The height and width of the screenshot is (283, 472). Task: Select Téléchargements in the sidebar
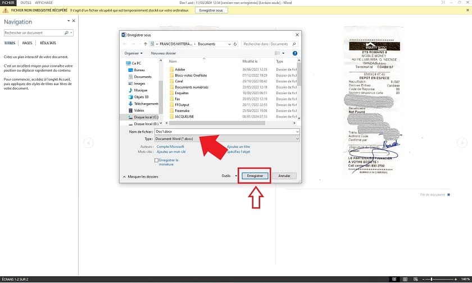point(146,104)
